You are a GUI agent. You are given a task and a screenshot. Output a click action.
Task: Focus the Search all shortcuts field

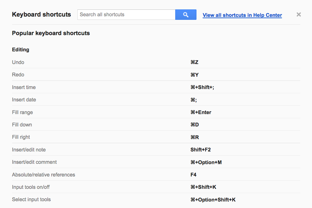tap(126, 15)
